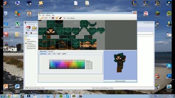Click the 3D skin preview model
The width and height of the screenshot is (175, 98).
[x=120, y=63]
